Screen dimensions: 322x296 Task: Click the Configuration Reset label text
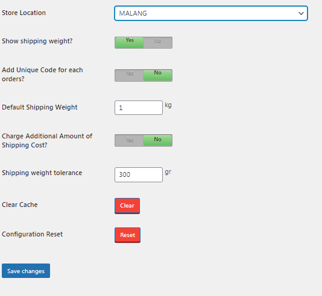point(32,234)
